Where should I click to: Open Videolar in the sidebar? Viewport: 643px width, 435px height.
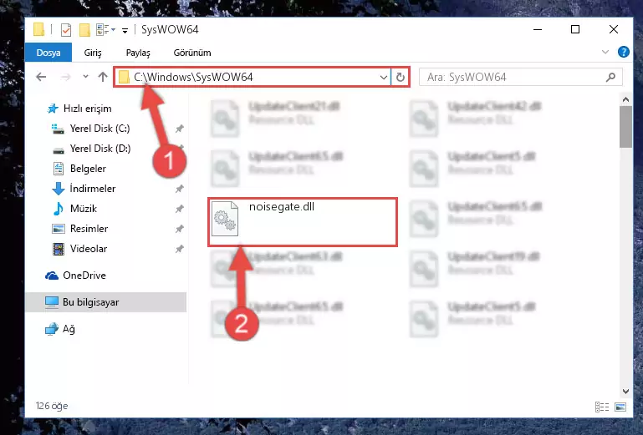88,249
